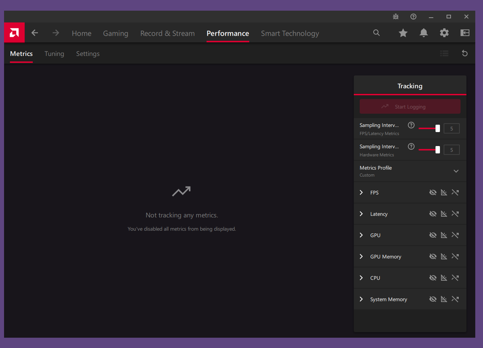Adjust the FPS/Latency sampling interval slider
Image resolution: width=483 pixels, height=348 pixels.
(429, 128)
